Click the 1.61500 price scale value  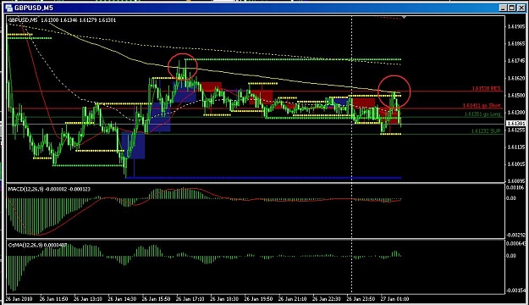coord(516,95)
